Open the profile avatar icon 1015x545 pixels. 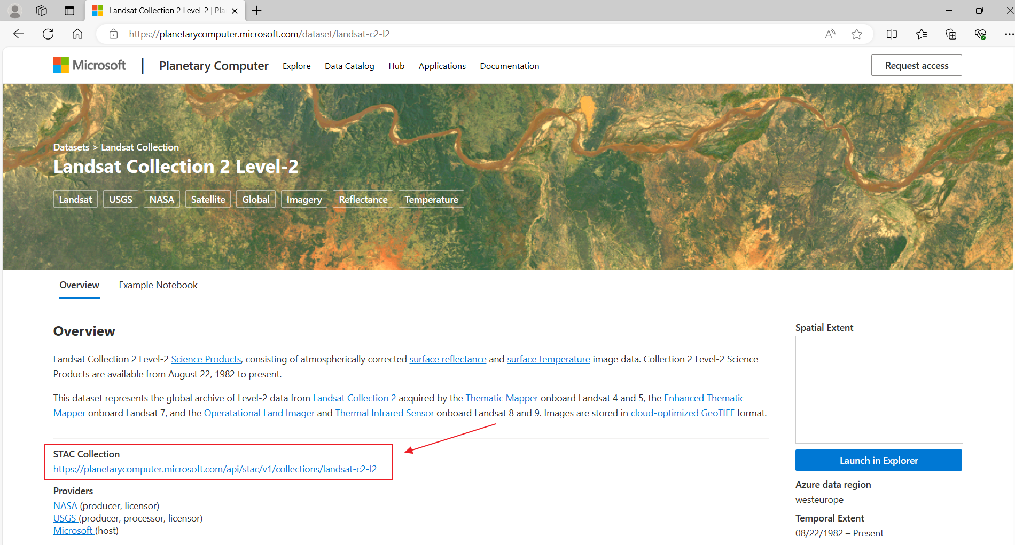click(x=15, y=11)
